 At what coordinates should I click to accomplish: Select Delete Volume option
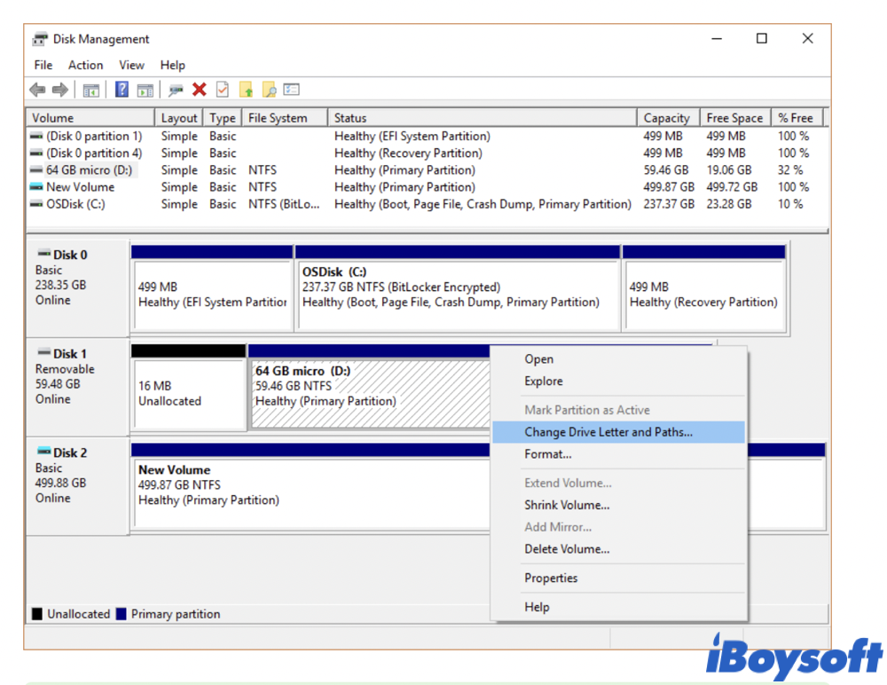(567, 549)
